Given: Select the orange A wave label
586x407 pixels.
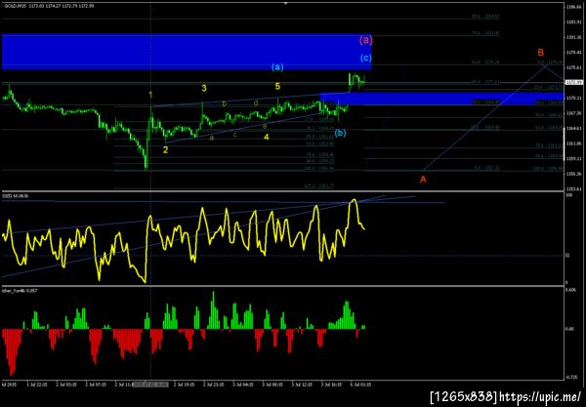Looking at the screenshot, I should (x=423, y=180).
